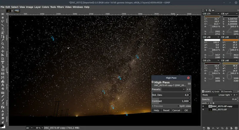Hide the DSC_0573.tif copy layer

[x=203, y=106]
